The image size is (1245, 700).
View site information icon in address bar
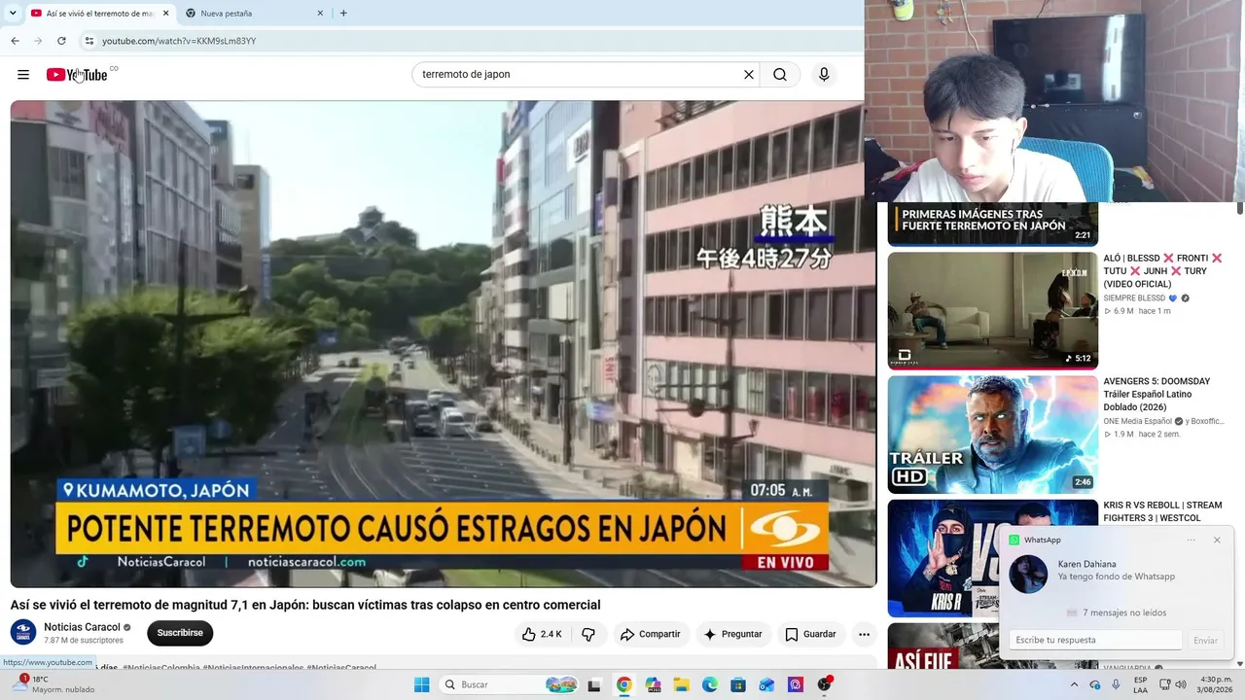point(89,41)
